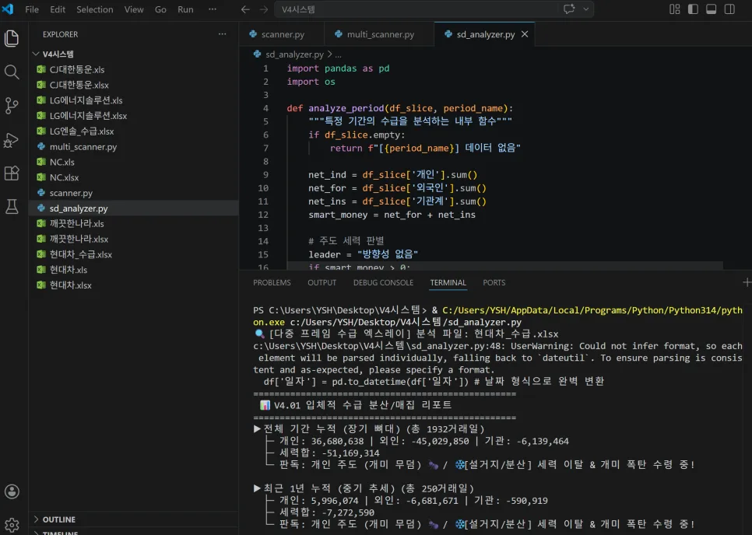Close the sd_analyzer.py tab

(525, 34)
